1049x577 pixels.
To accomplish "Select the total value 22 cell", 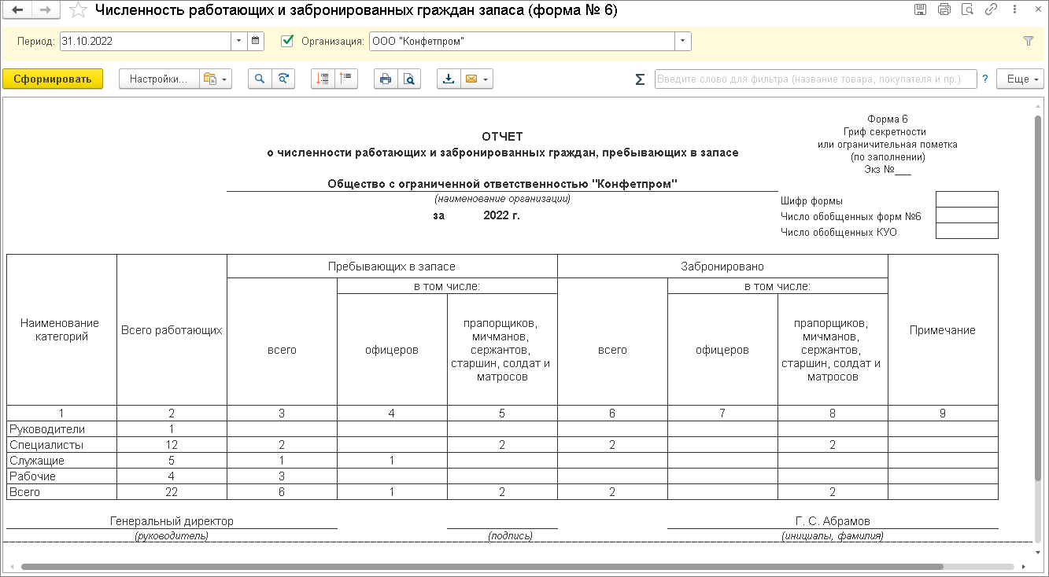I will pos(172,492).
